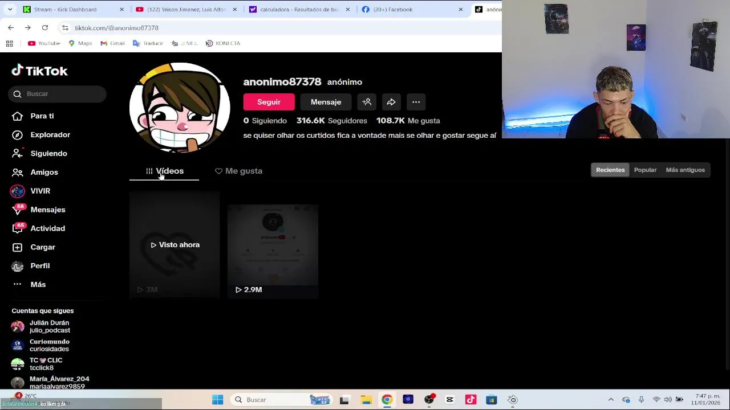Screen dimensions: 730x410
Task: Open Windows Start menu
Action: [x=218, y=400]
